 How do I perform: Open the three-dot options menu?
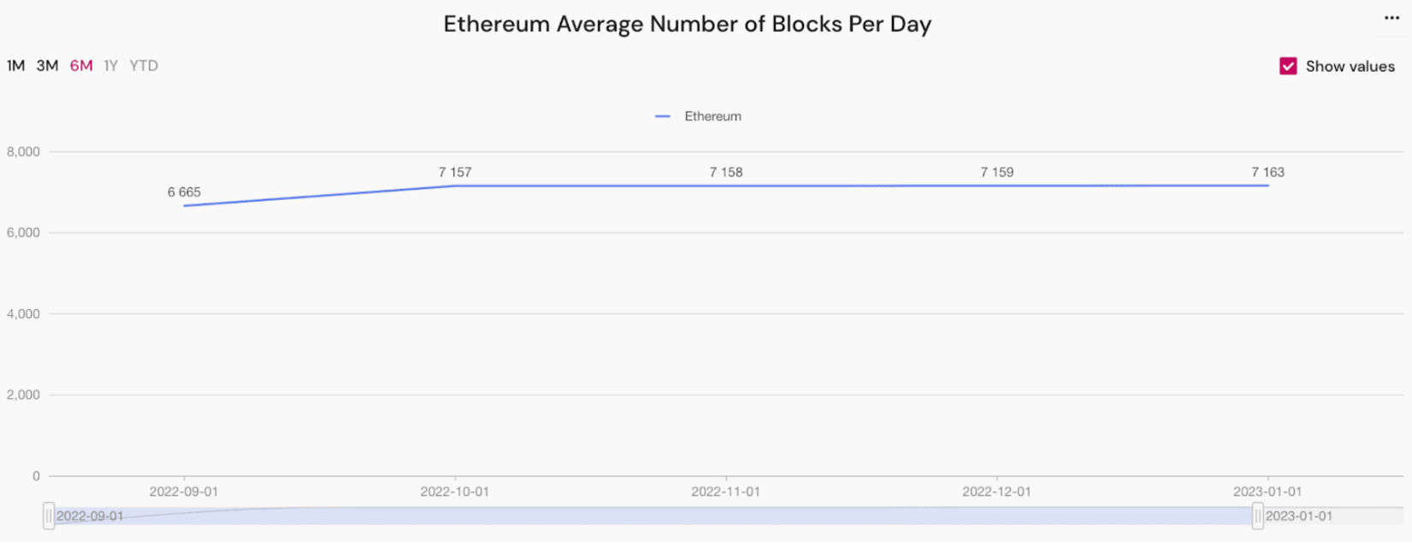1391,18
